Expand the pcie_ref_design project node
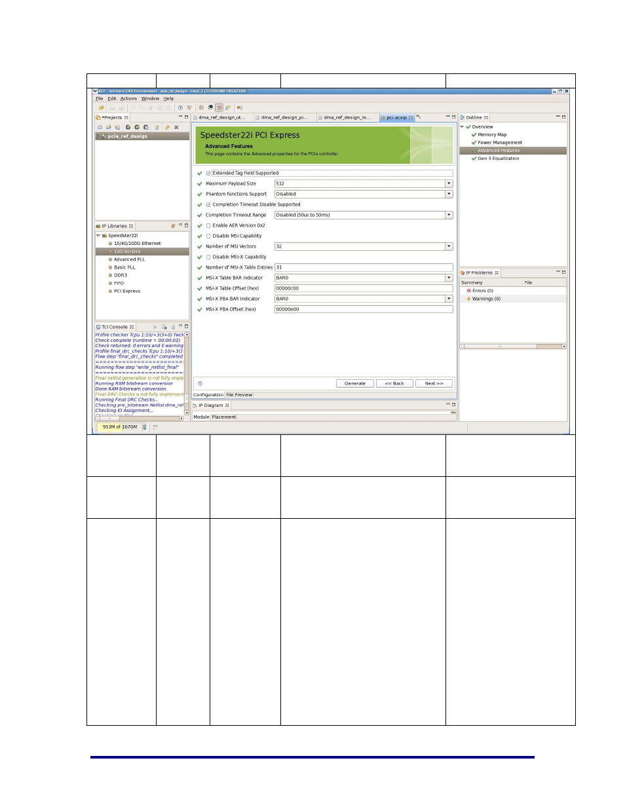This screenshot has width=625, height=809. coord(98,136)
